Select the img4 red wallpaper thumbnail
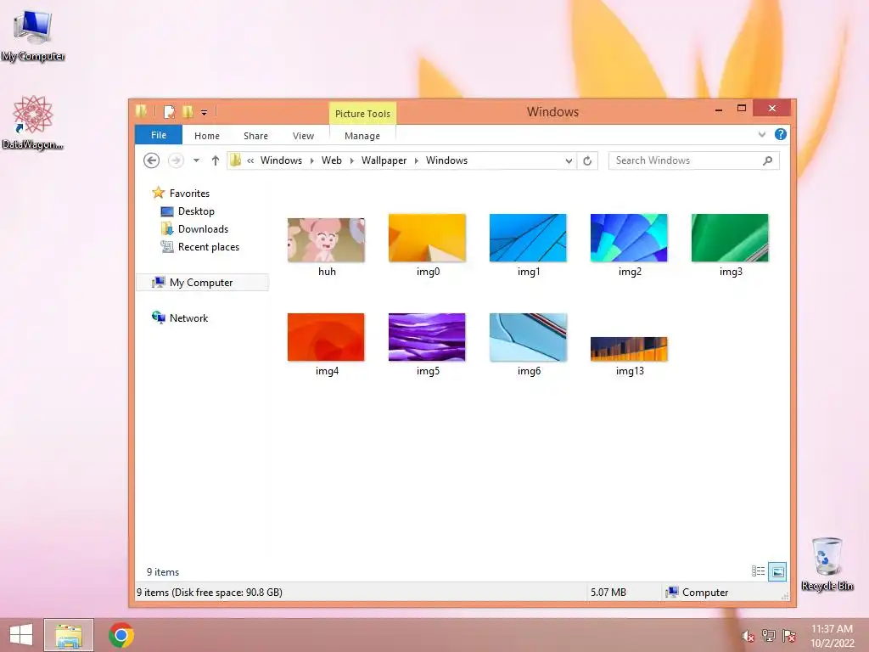Viewport: 869px width, 652px height. point(326,337)
